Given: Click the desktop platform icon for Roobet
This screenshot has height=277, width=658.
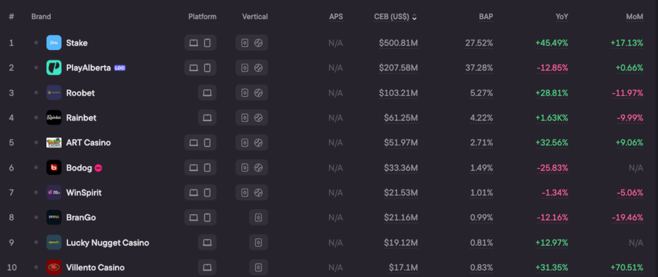Looking at the screenshot, I should coord(207,93).
